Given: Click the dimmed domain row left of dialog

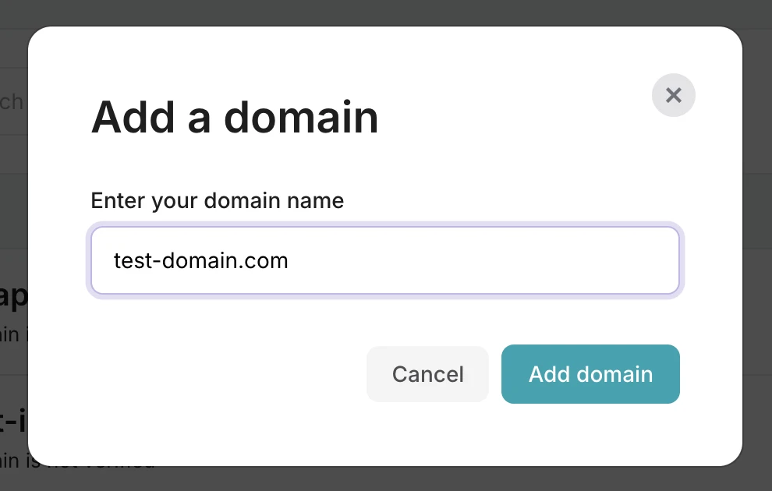Looking at the screenshot, I should [x=13, y=312].
